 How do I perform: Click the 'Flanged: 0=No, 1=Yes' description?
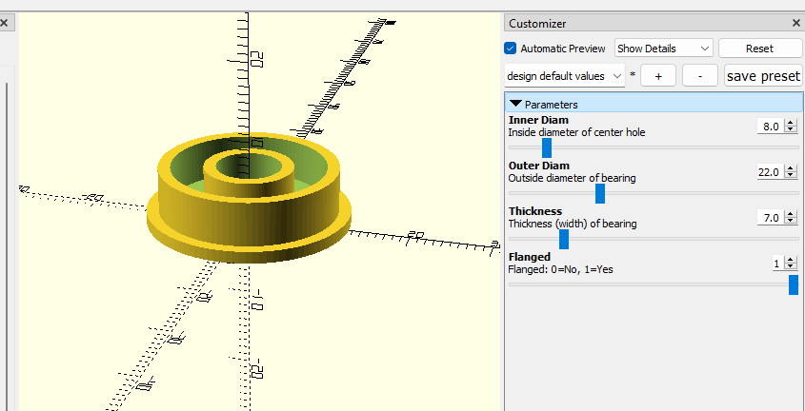tap(560, 269)
